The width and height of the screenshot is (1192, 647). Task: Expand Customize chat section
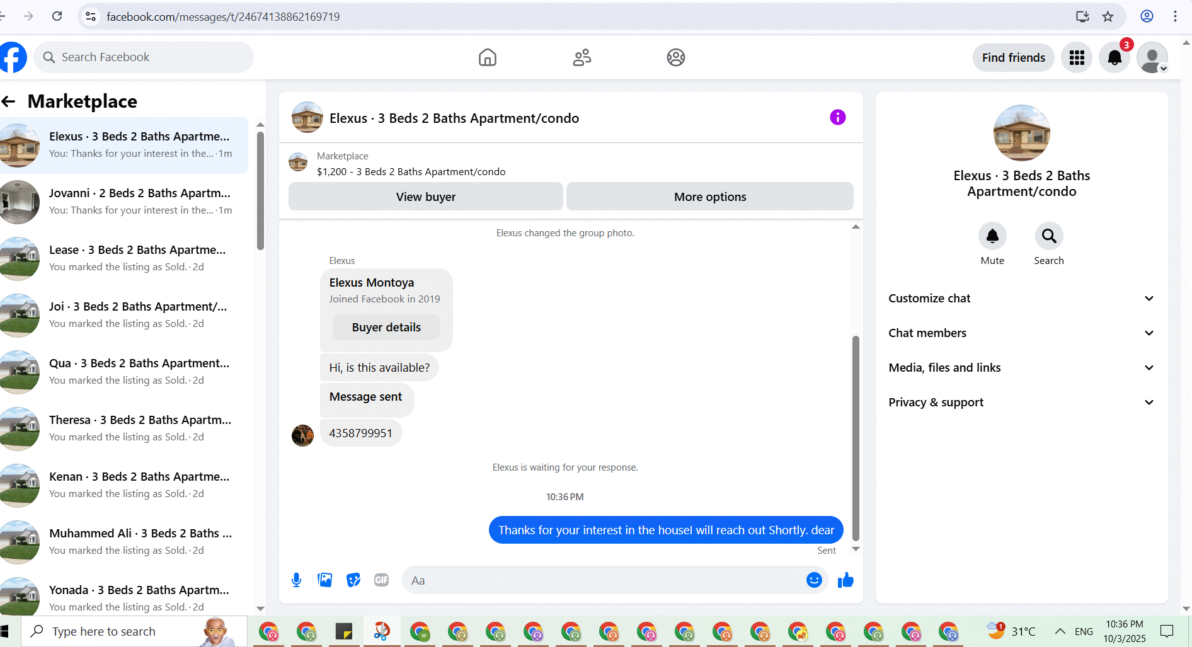tap(1021, 299)
